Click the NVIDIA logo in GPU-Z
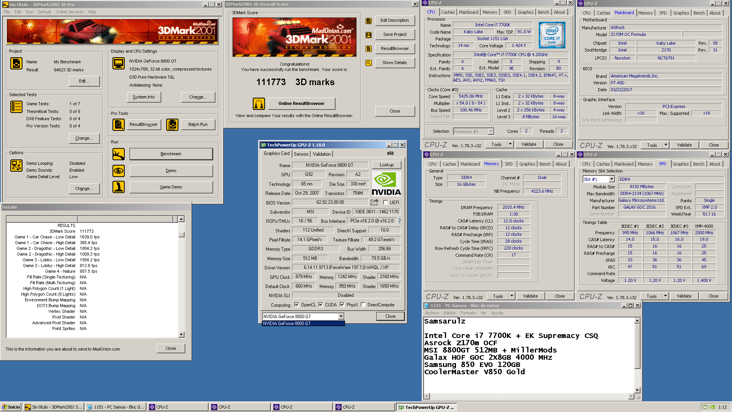732x412 pixels. [x=386, y=183]
